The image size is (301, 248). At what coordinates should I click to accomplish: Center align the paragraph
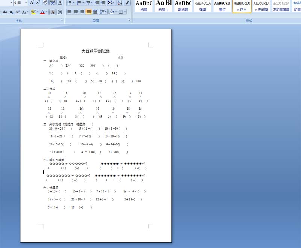point(76,12)
